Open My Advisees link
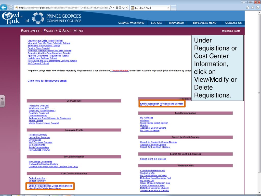Screen dimensions: 261x196 click(x=147, y=118)
